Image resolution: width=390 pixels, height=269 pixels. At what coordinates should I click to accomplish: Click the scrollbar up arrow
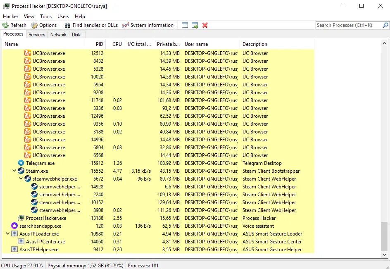384,43
